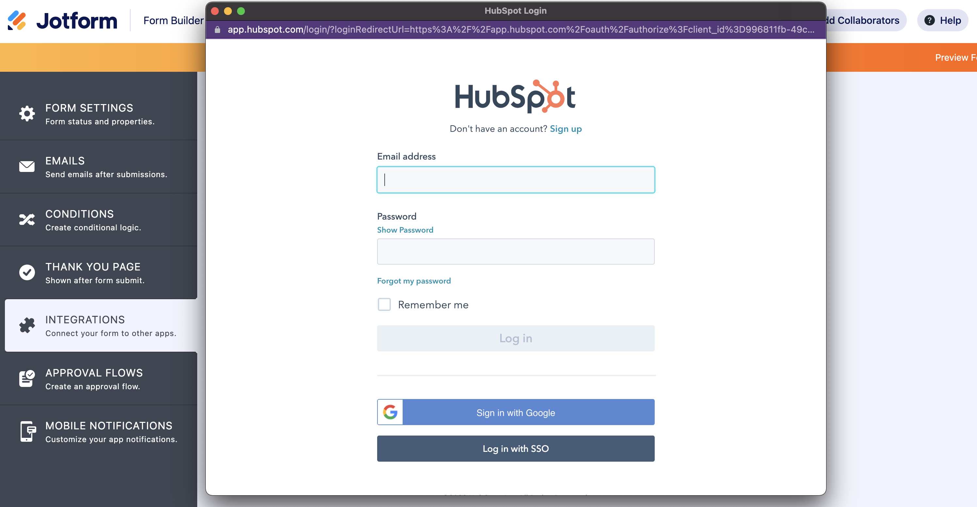The image size is (977, 507).
Task: Click the Form Settings gear icon
Action: 27,114
